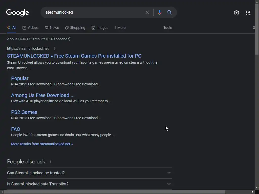Viewport: 259px width, 194px height.
Task: Click the scroll left arrow
Action: pyautogui.click(x=2, y=192)
